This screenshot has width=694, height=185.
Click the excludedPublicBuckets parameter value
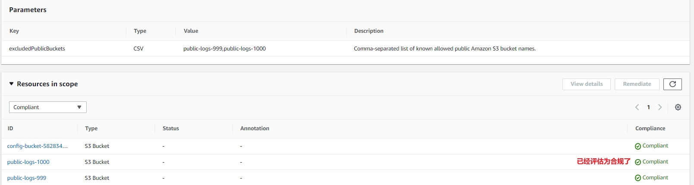224,49
